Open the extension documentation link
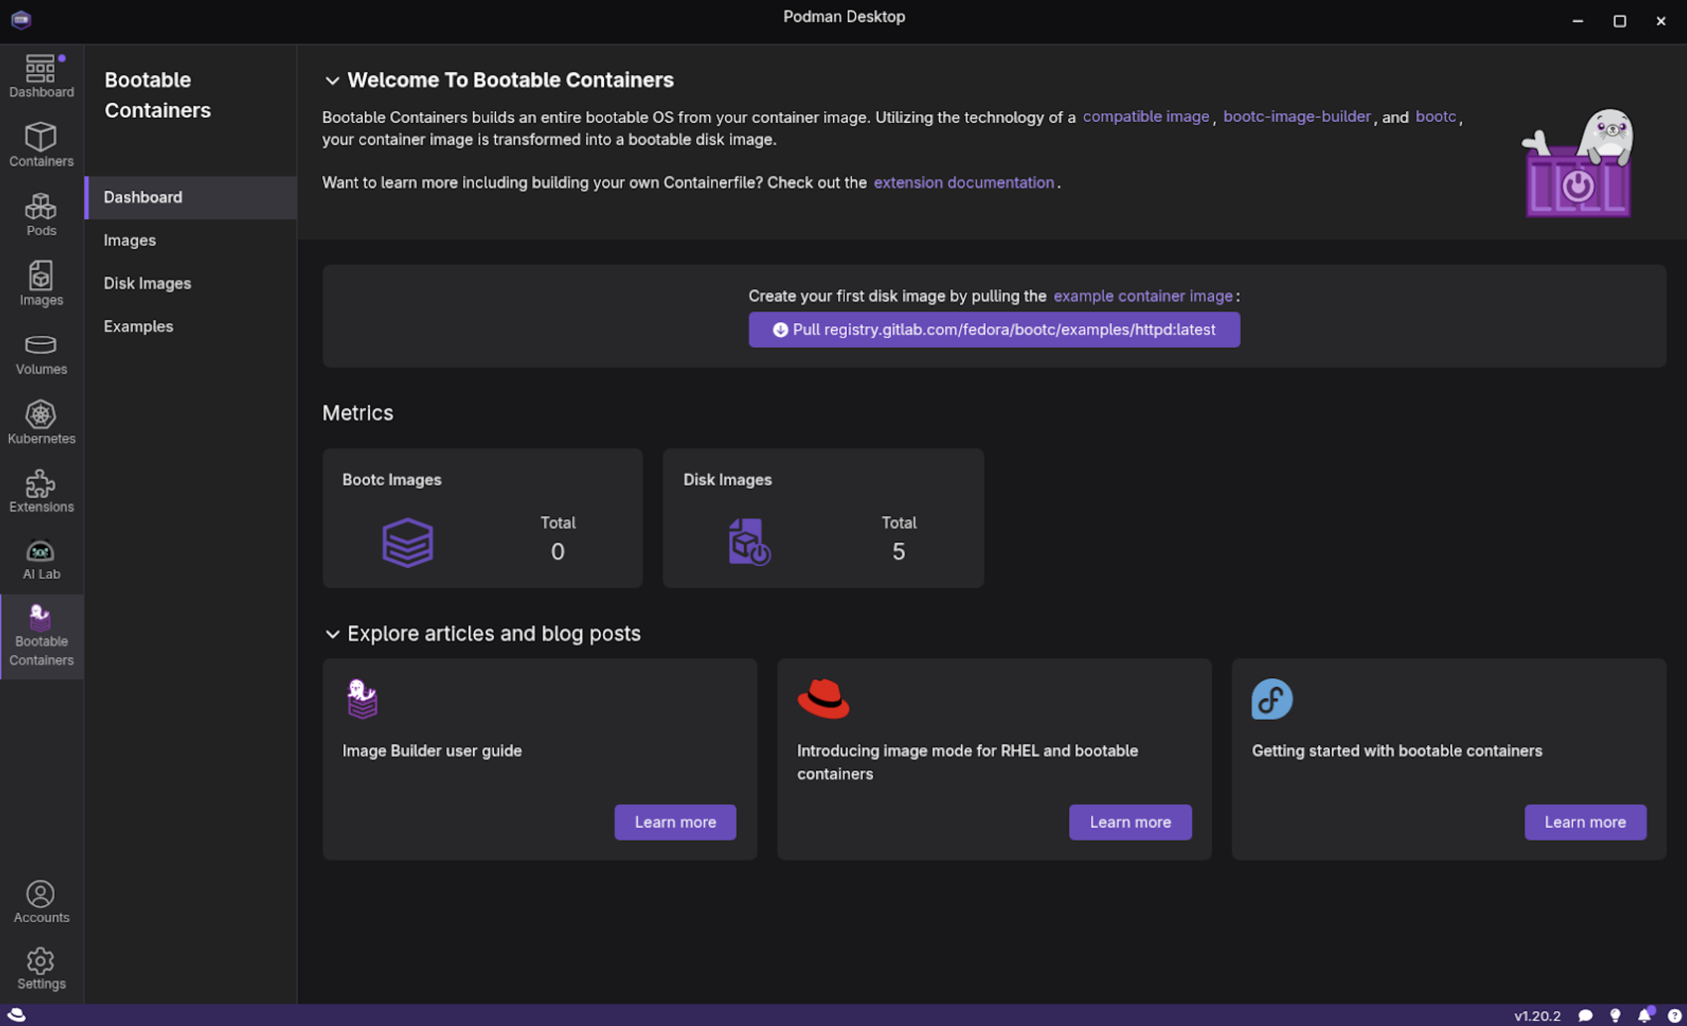1687x1026 pixels. pos(964,183)
